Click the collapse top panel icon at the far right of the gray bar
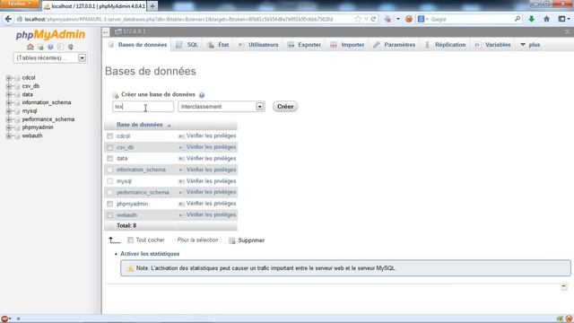The height and width of the screenshot is (323, 574). tap(568, 32)
